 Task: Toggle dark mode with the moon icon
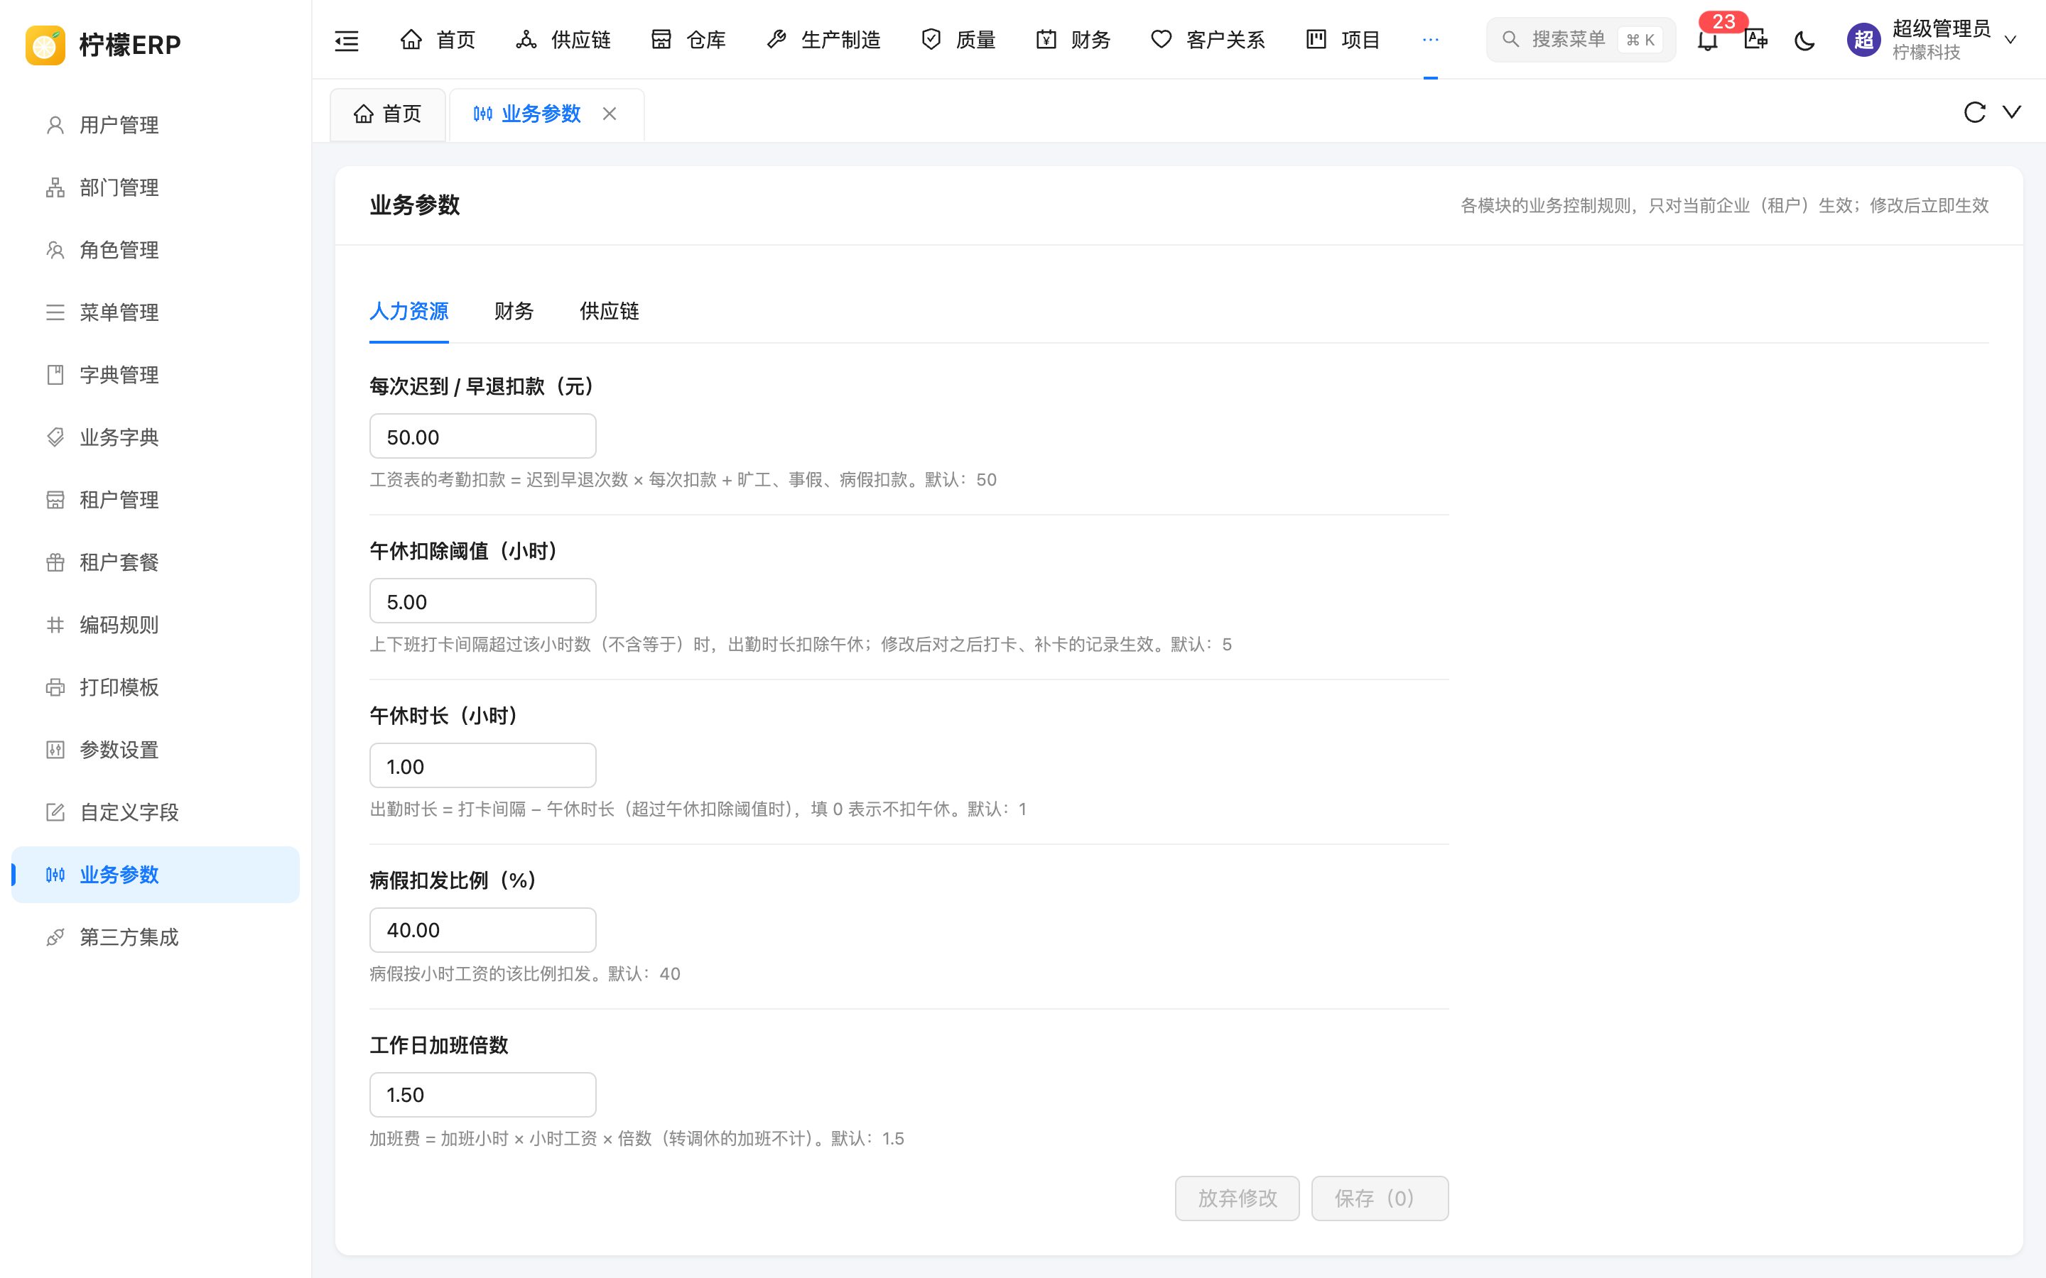click(1804, 40)
